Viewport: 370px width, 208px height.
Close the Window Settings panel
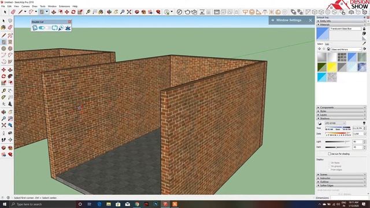tap(310, 20)
